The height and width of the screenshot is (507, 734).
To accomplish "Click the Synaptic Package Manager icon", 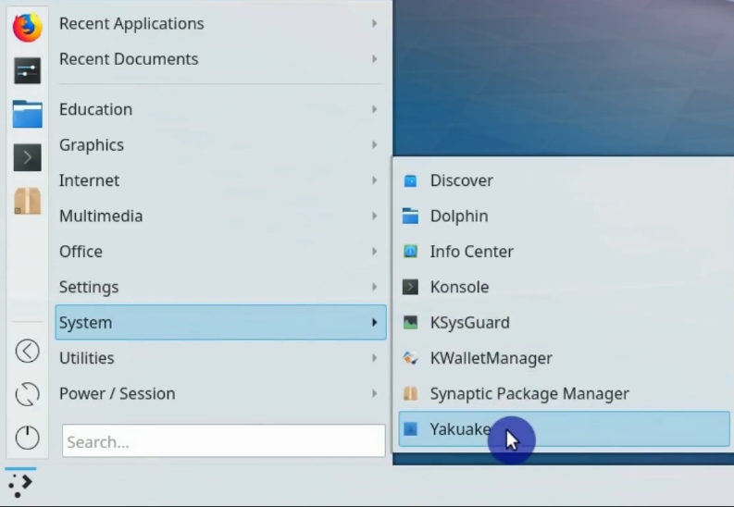I will coord(411,393).
